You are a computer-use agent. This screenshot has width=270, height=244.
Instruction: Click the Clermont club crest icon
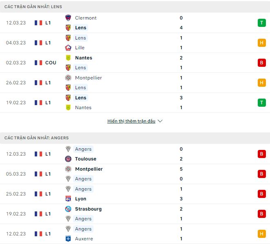click(x=68, y=18)
